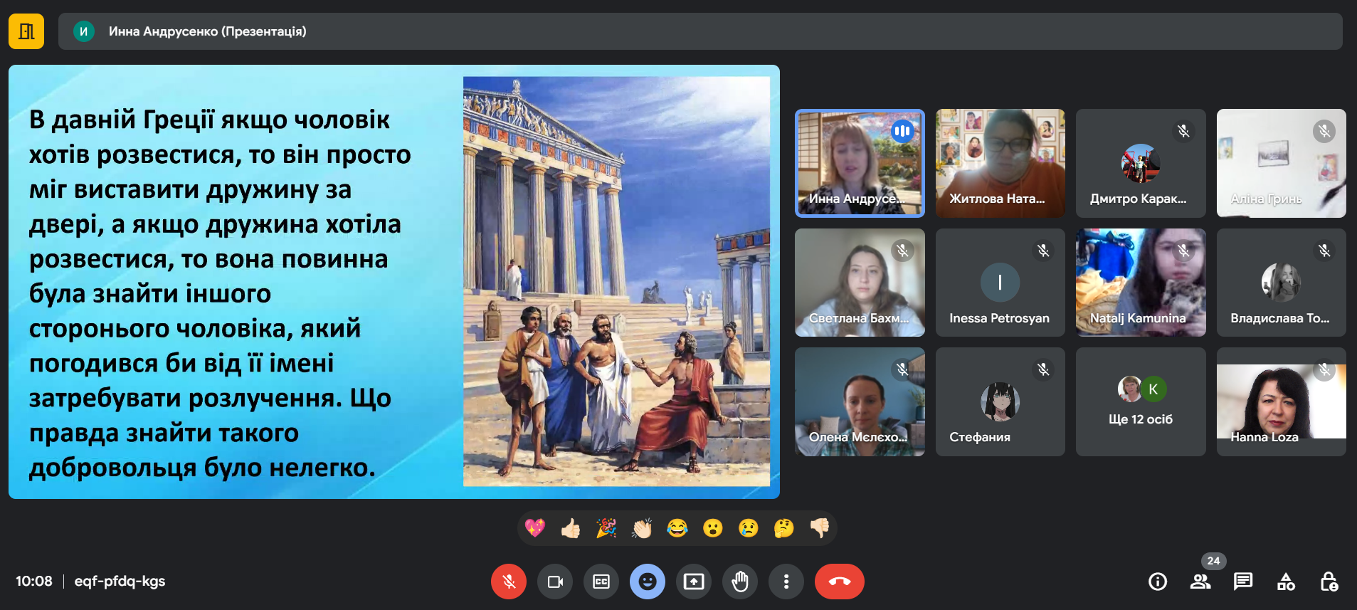The width and height of the screenshot is (1357, 610).
Task: Unmute the microphone in bottom toolbar
Action: tap(508, 582)
